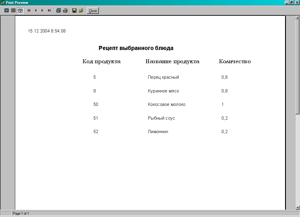The height and width of the screenshot is (217, 300).
Task: Click the 'Название продукта' column header
Action: point(172,61)
